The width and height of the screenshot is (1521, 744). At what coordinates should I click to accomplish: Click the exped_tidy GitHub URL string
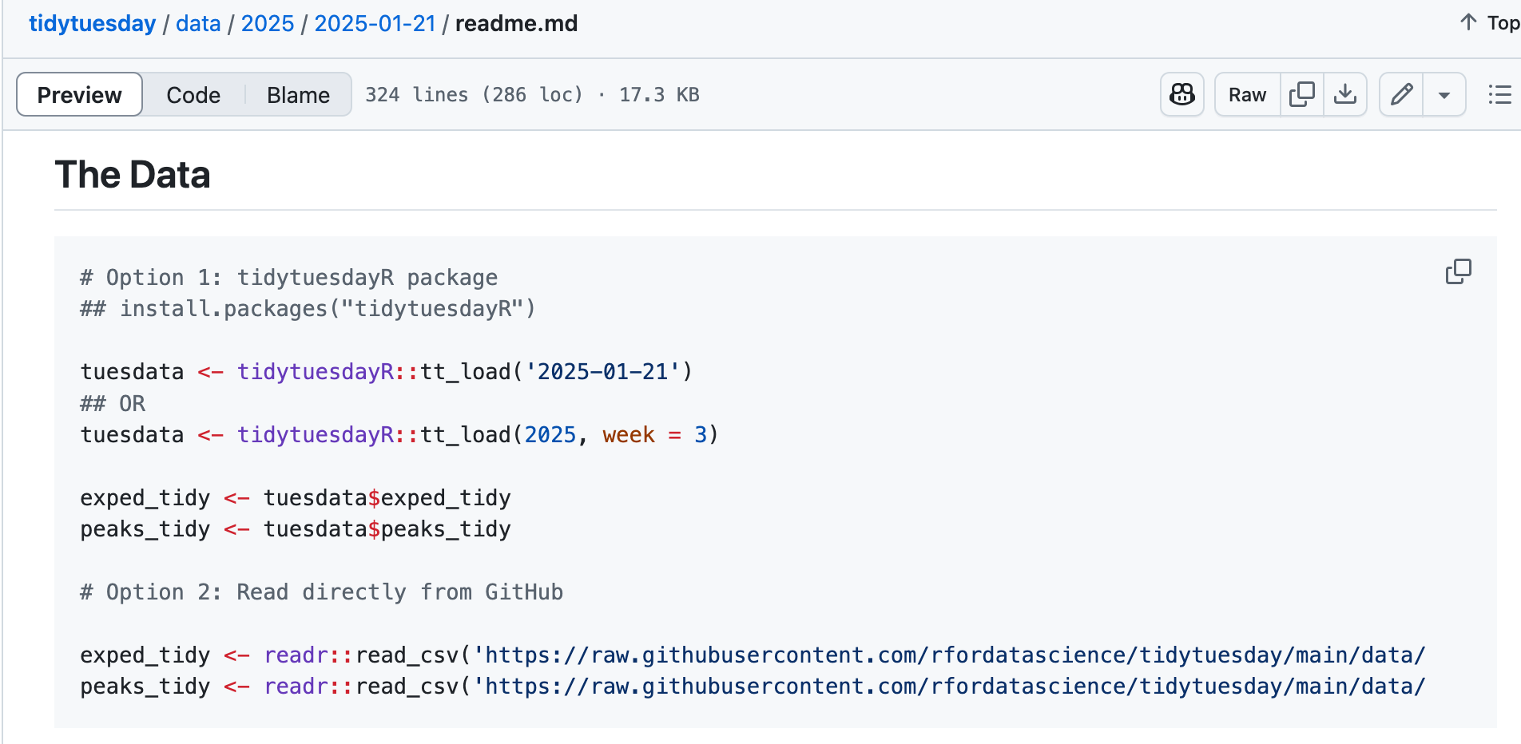tap(949, 655)
